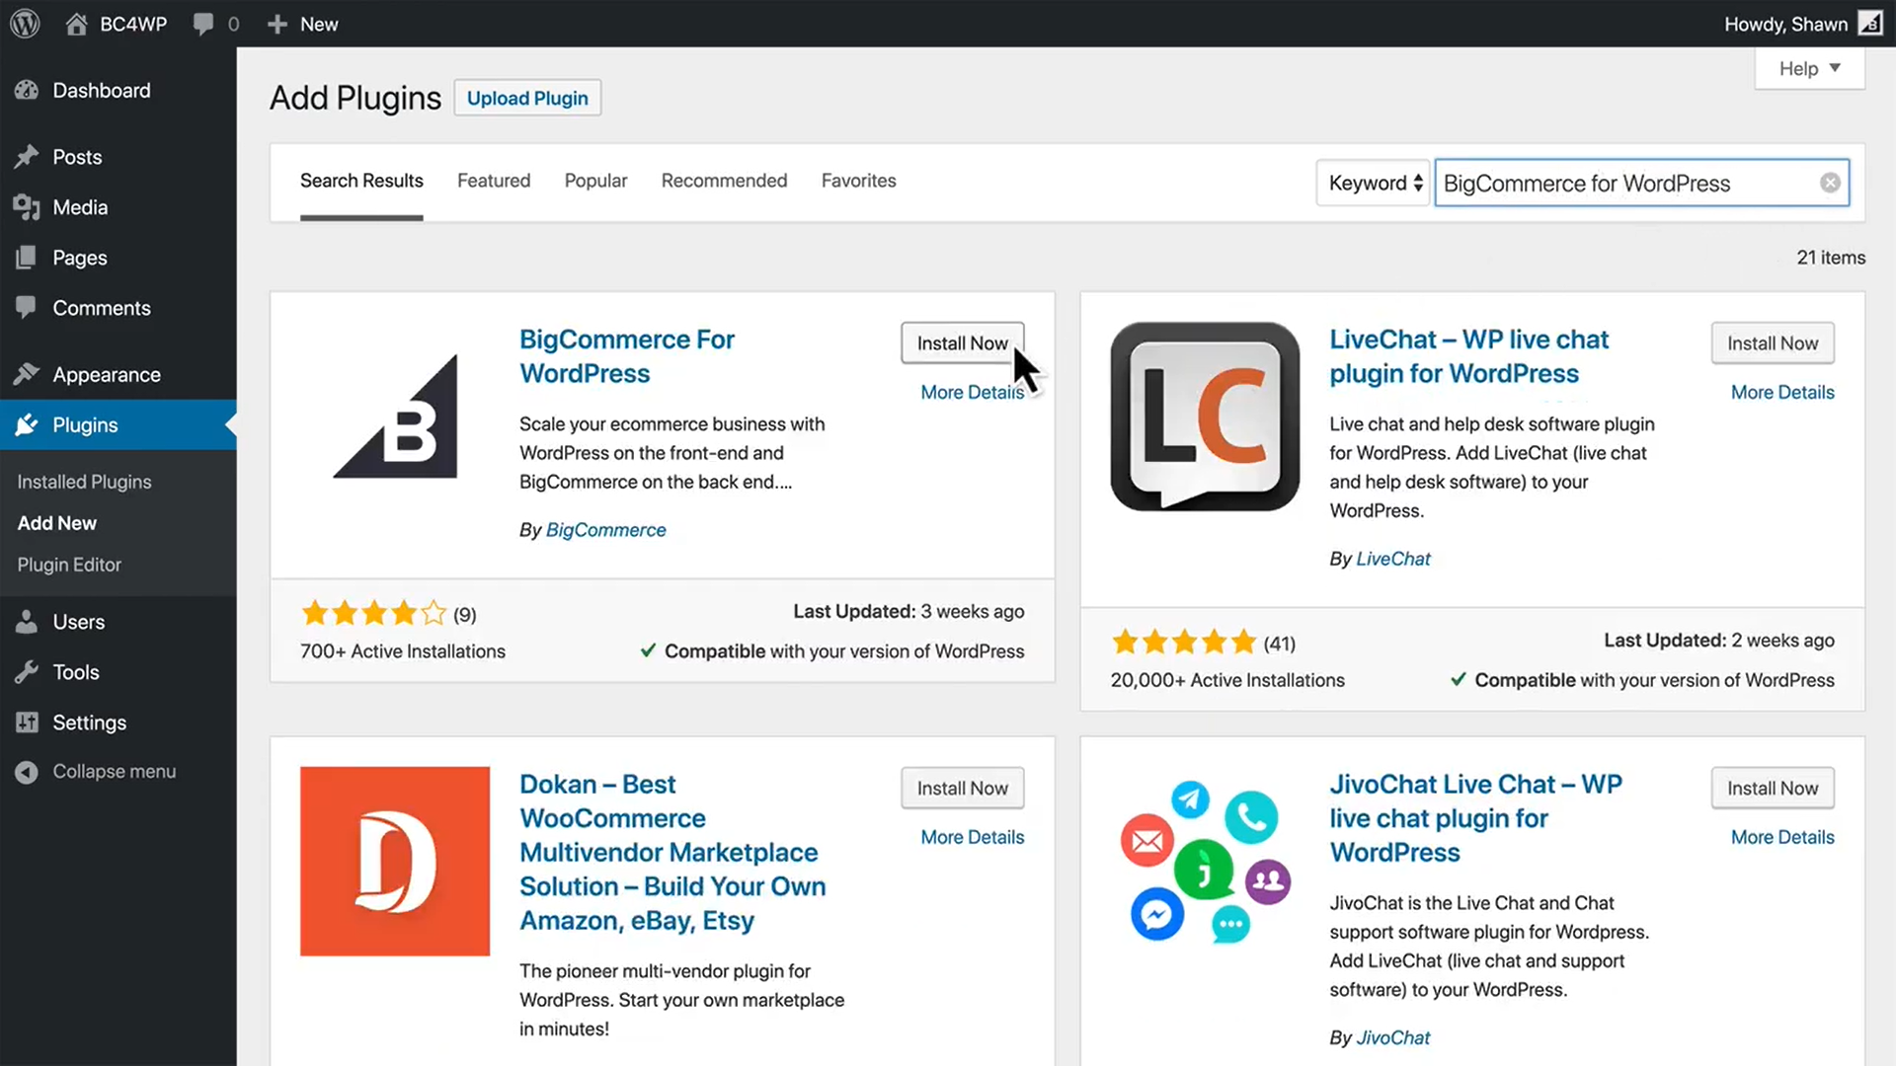Image resolution: width=1896 pixels, height=1066 pixels.
Task: Switch to Favorites tab
Action: [x=858, y=181]
